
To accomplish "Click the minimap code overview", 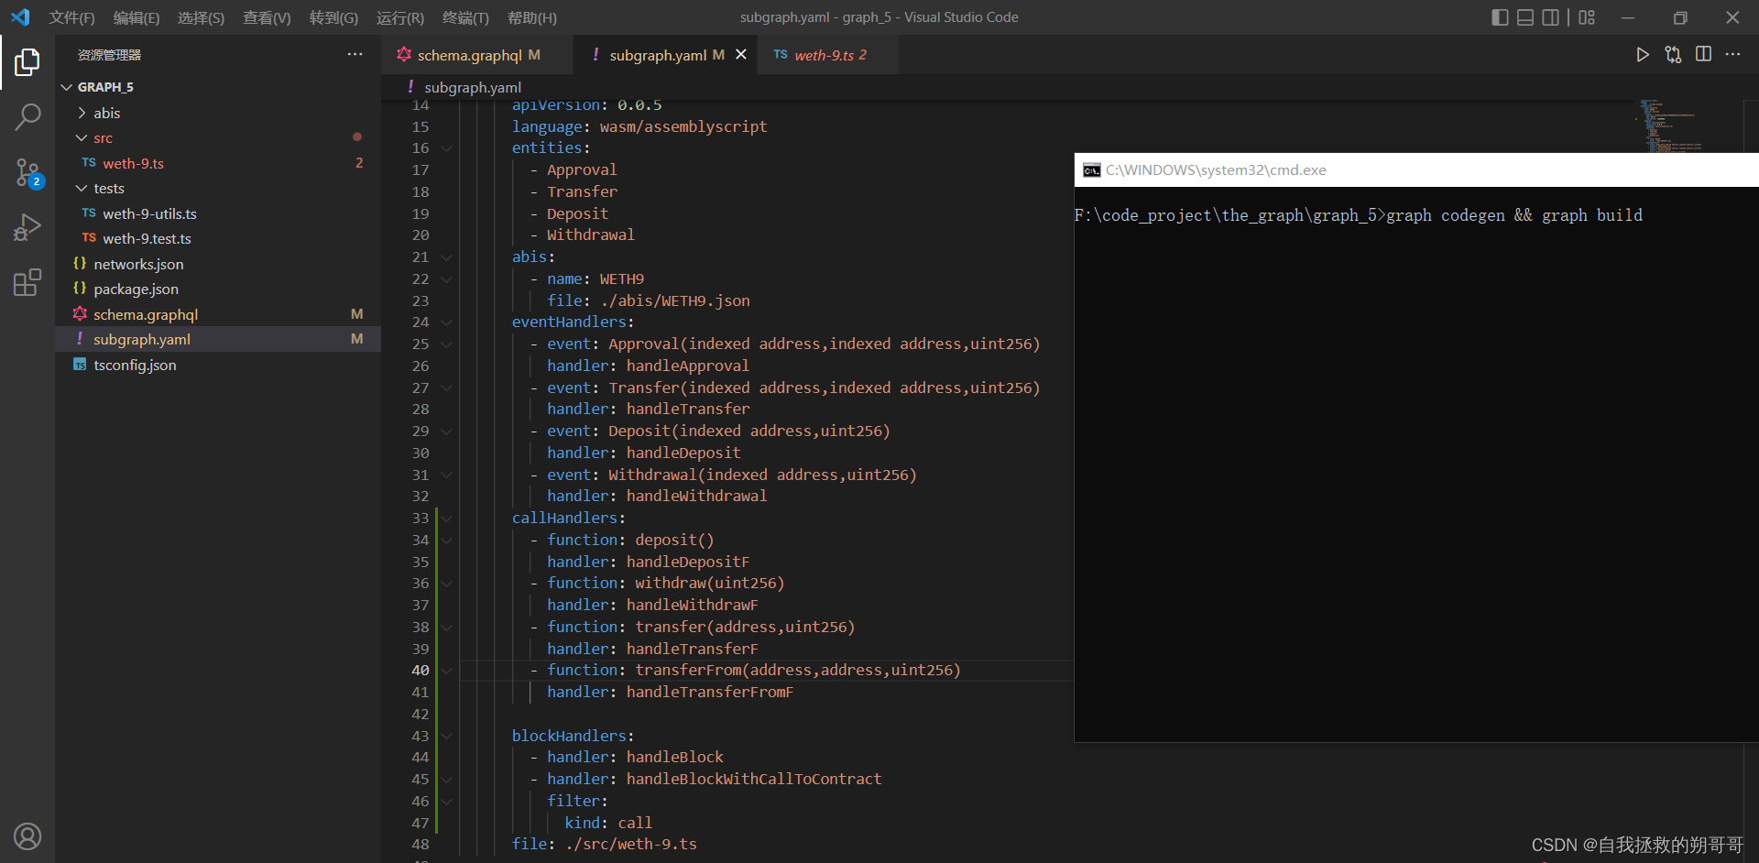I will pyautogui.click(x=1672, y=126).
